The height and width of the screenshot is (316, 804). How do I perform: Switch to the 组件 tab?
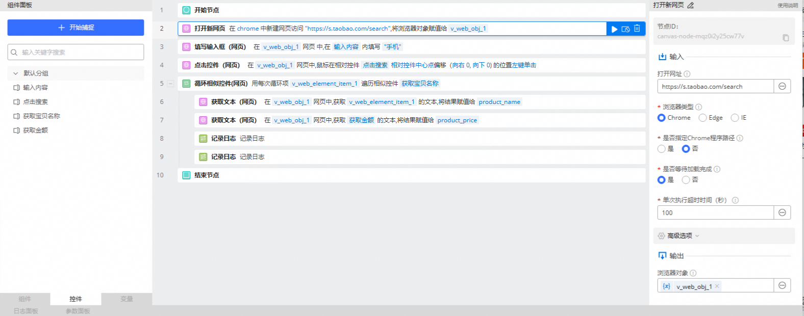click(x=25, y=299)
